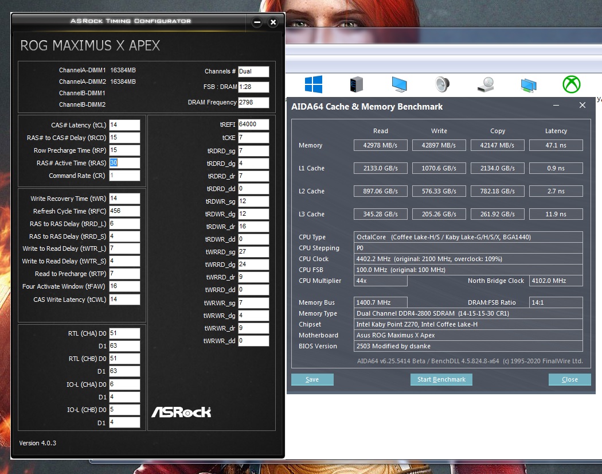Click the IO-L (CHB) D0 field
This screenshot has width=602, height=474.
[125, 410]
